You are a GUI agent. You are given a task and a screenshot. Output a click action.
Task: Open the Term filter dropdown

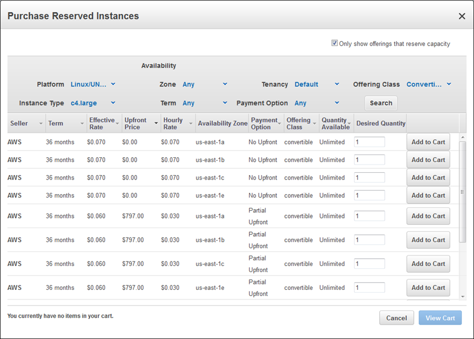click(x=205, y=103)
